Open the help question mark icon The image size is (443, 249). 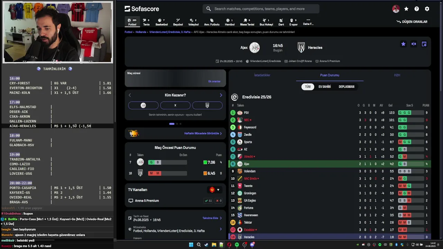417,9
